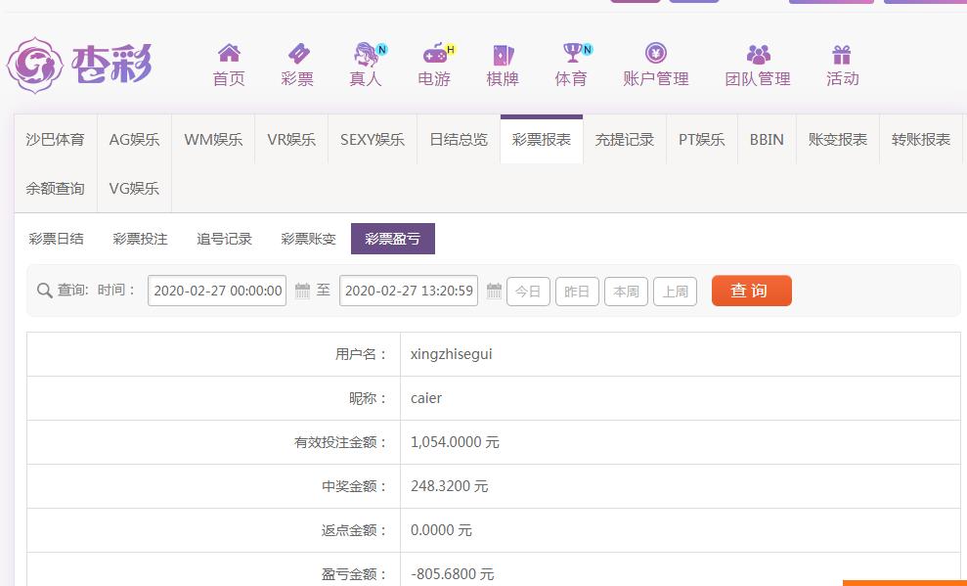This screenshot has width=967, height=586.
Task: Click nickname value caier
Action: pyautogui.click(x=426, y=398)
